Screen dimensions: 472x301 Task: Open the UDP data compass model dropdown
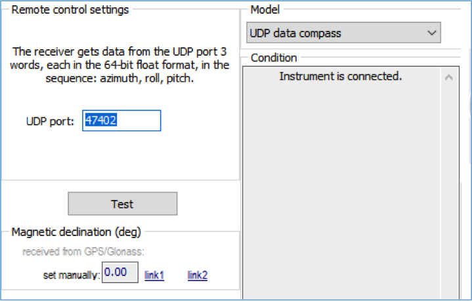point(343,33)
